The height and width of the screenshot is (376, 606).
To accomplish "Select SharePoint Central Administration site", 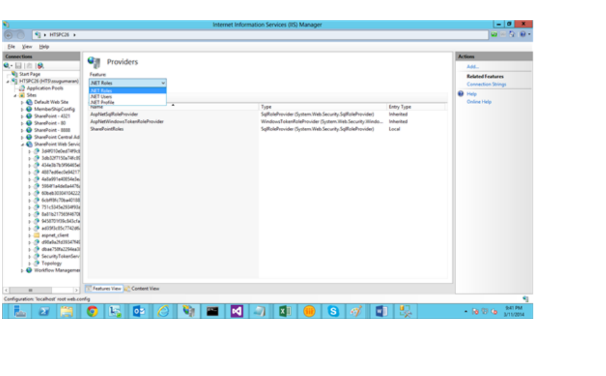I will click(x=57, y=137).
